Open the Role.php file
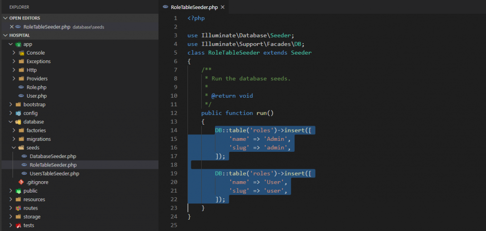Screen dimensions: 486x231 [x=36, y=87]
